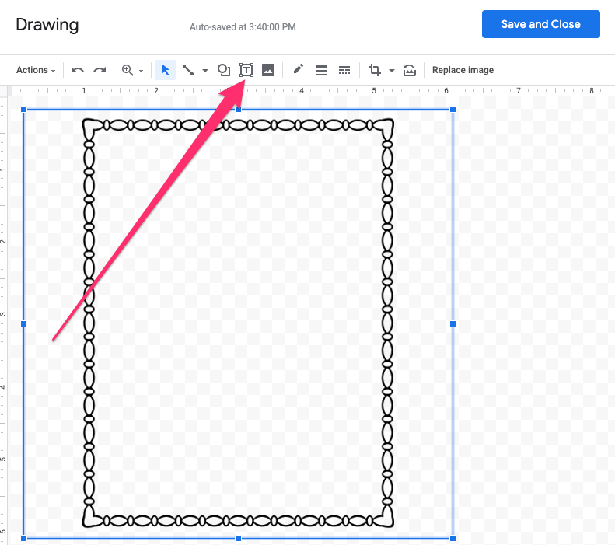This screenshot has height=545, width=615.
Task: Open the Shape tool
Action: [224, 70]
